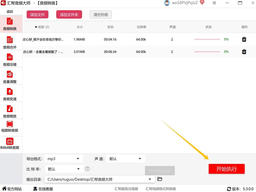Click 返回 to go back

[x=10, y=12]
